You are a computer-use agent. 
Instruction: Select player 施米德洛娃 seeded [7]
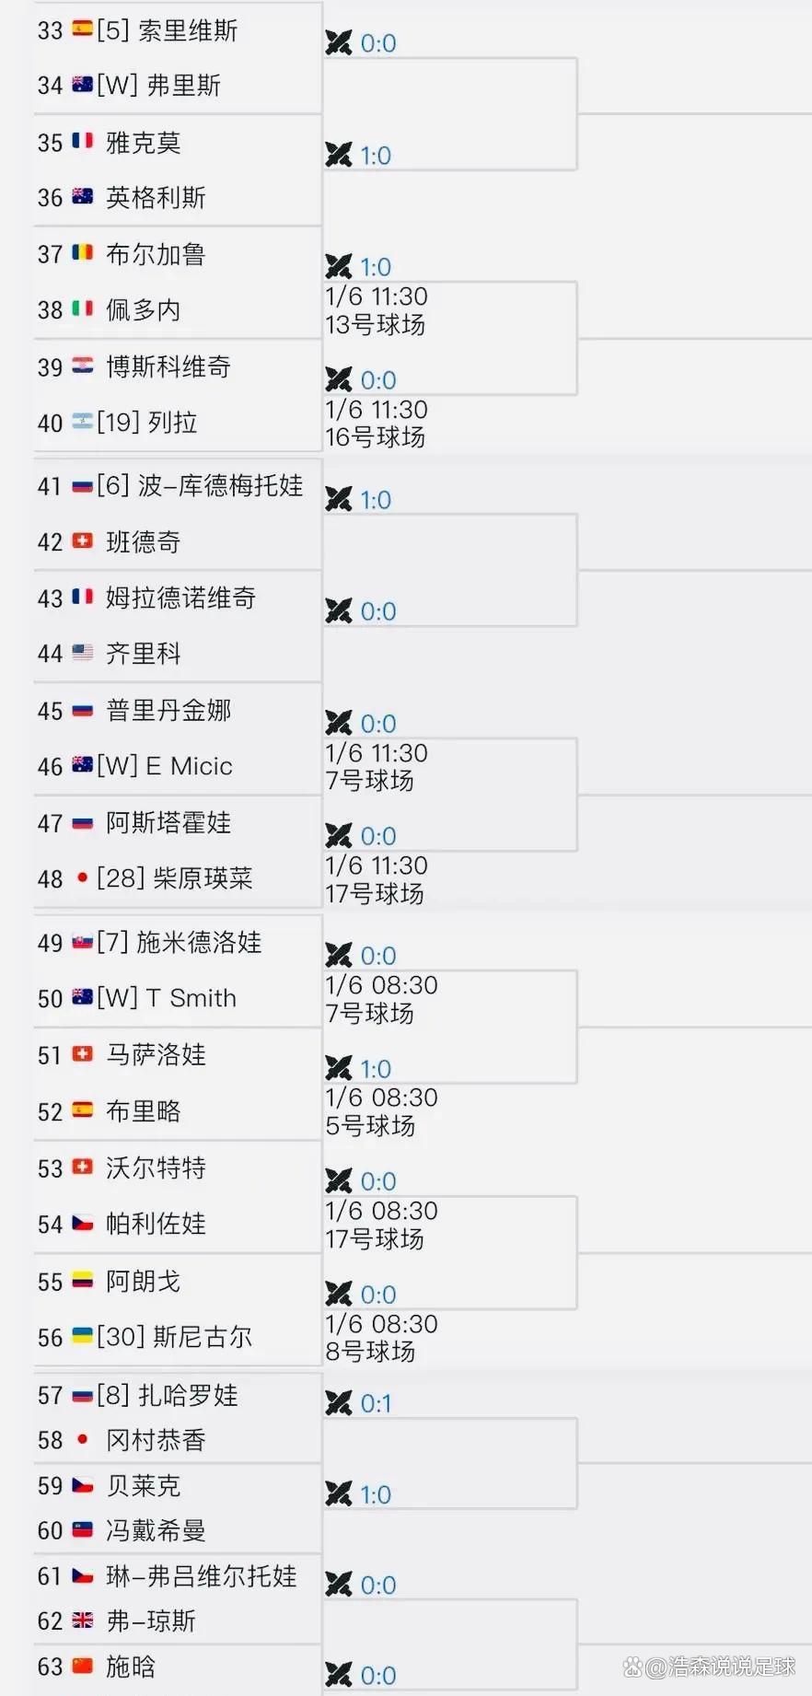pos(199,942)
